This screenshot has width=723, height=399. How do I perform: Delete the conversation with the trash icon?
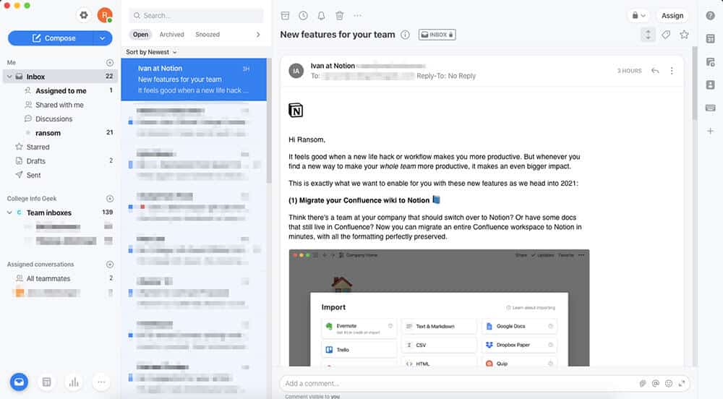(339, 16)
